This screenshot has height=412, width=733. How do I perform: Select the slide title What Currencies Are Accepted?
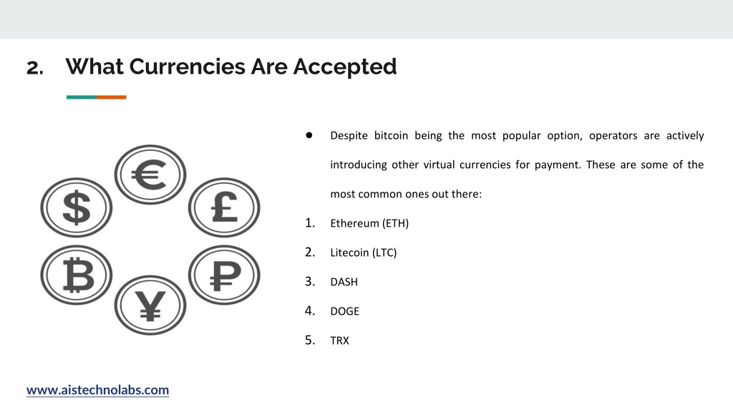click(231, 67)
